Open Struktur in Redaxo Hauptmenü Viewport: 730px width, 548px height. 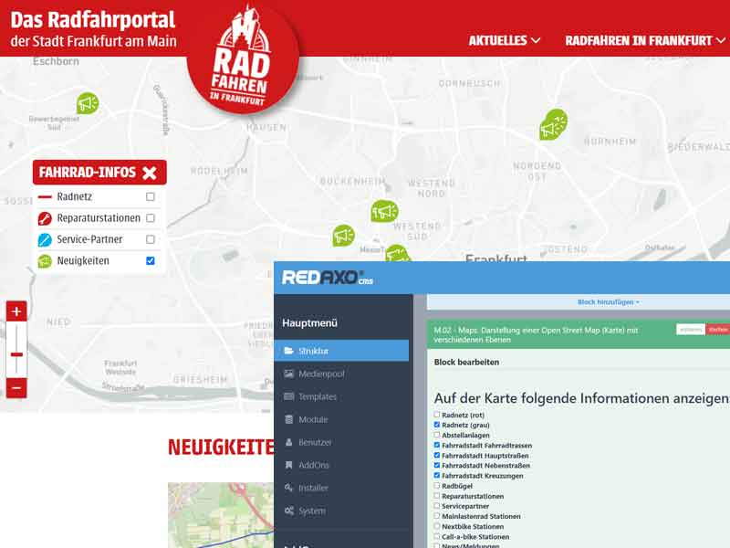point(341,351)
